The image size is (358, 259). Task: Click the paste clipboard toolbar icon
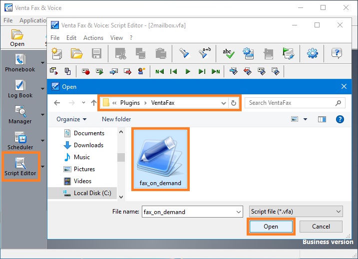pyautogui.click(x=161, y=53)
